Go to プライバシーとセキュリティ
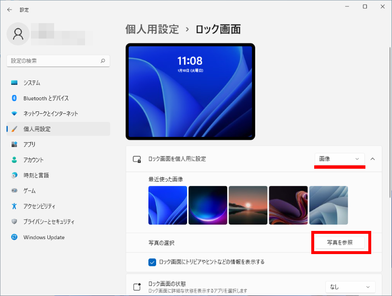The width and height of the screenshot is (392, 296). coord(49,222)
